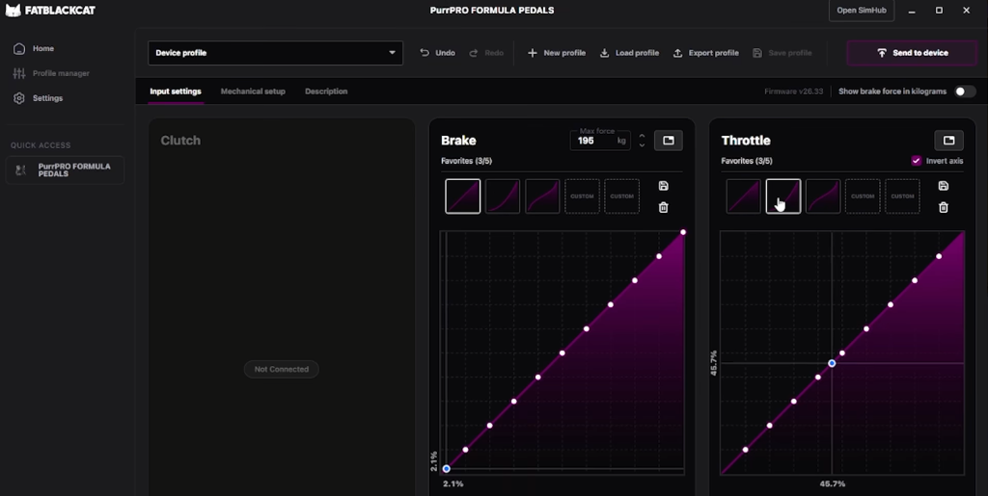Delete the selected Throttle favorite with trash icon
988x496 pixels.
point(944,207)
